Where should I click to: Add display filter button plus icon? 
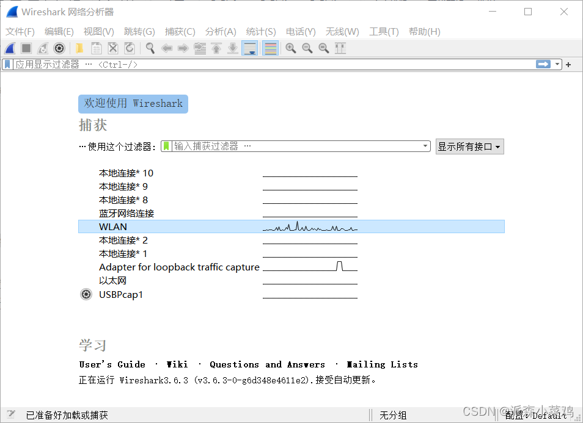568,65
